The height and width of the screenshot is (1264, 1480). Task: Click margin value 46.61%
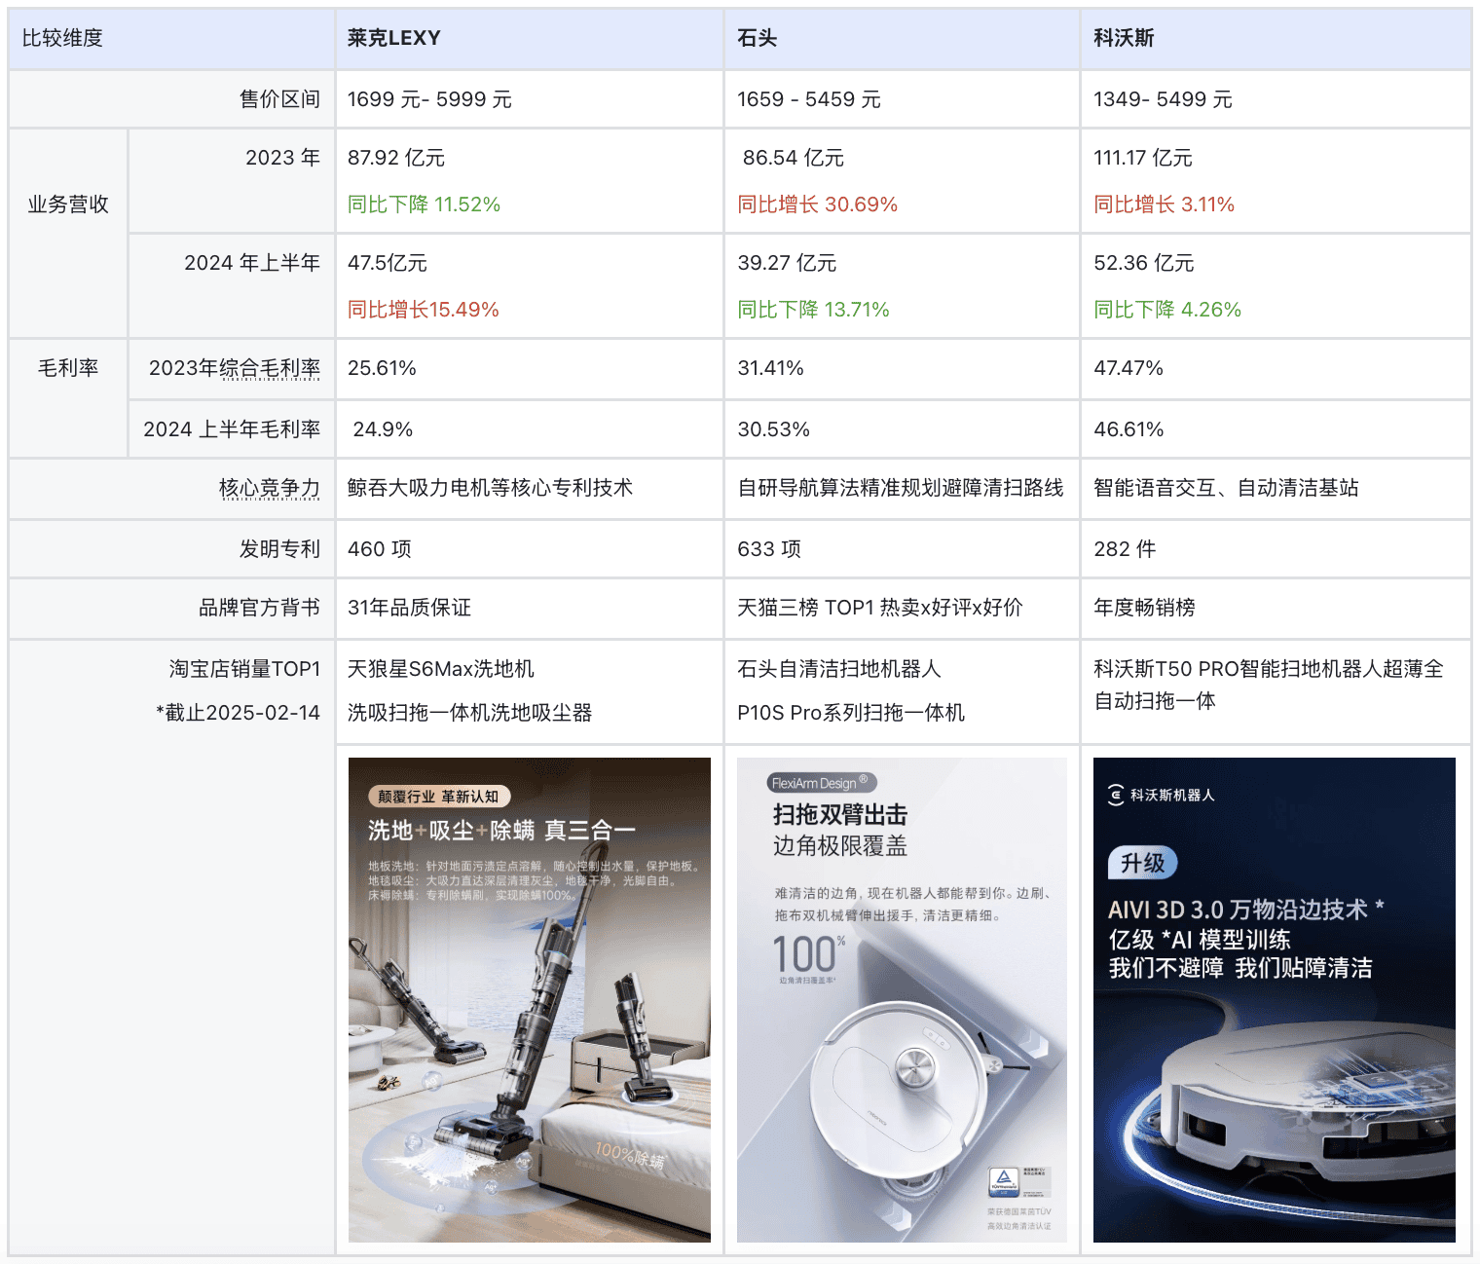click(x=1128, y=429)
